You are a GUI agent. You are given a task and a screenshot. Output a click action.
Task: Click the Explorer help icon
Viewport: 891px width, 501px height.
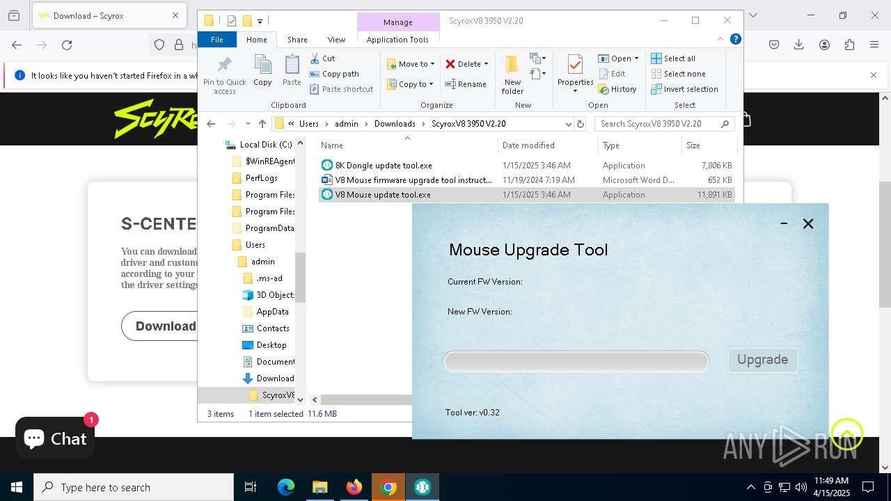point(735,40)
